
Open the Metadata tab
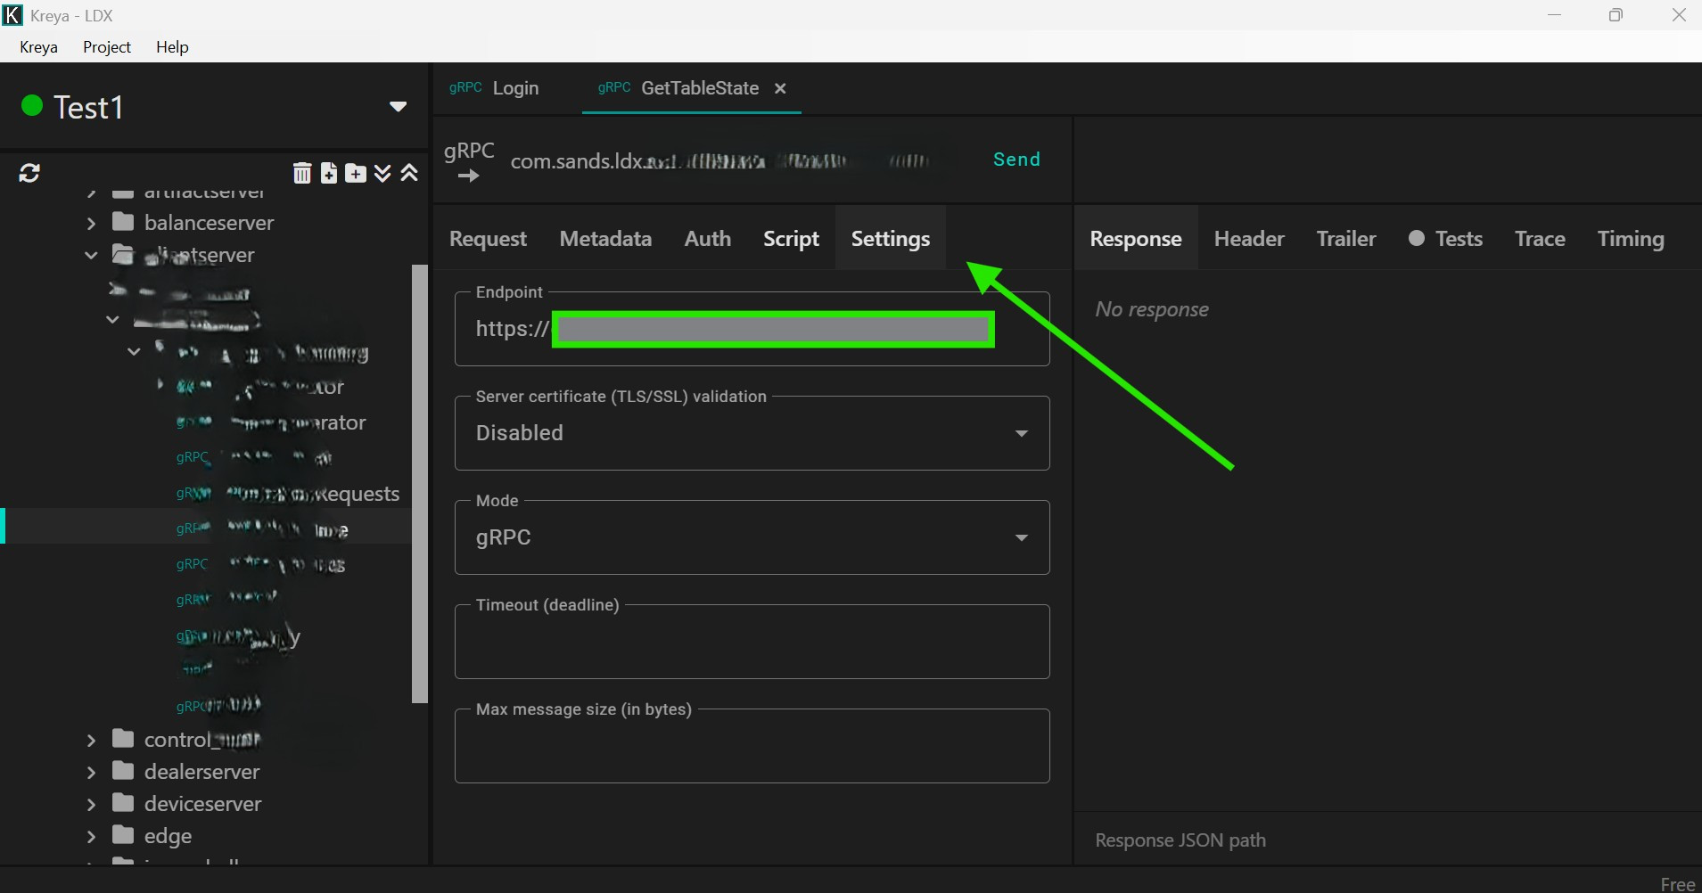point(605,239)
